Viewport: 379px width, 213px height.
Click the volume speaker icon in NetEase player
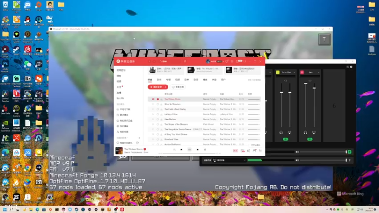(x=248, y=151)
